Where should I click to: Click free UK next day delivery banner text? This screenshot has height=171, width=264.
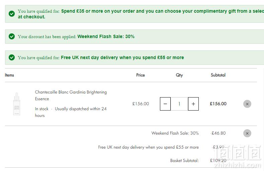(x=122, y=57)
